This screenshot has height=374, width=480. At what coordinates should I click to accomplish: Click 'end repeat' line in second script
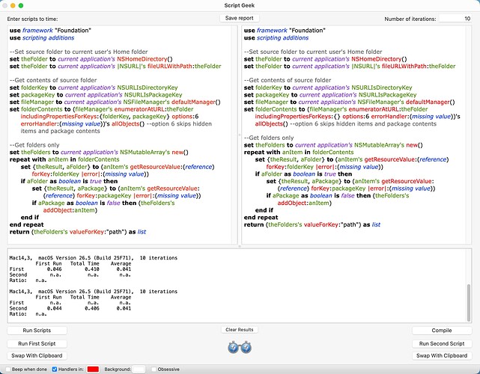[x=261, y=218]
